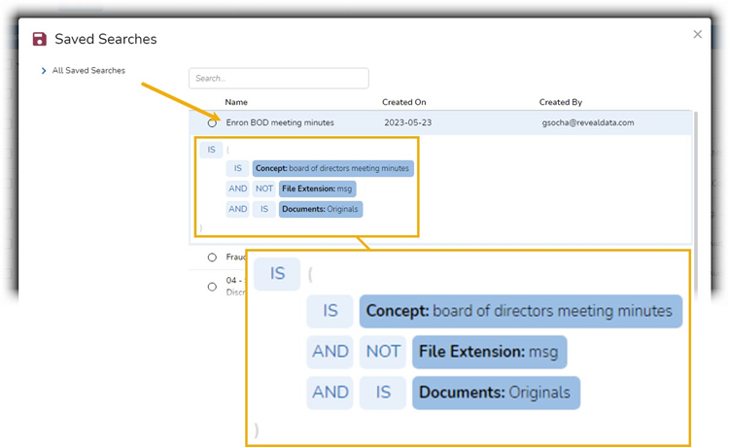Click Documents: Originals pill in search row
This screenshot has height=447, width=729.
[321, 209]
